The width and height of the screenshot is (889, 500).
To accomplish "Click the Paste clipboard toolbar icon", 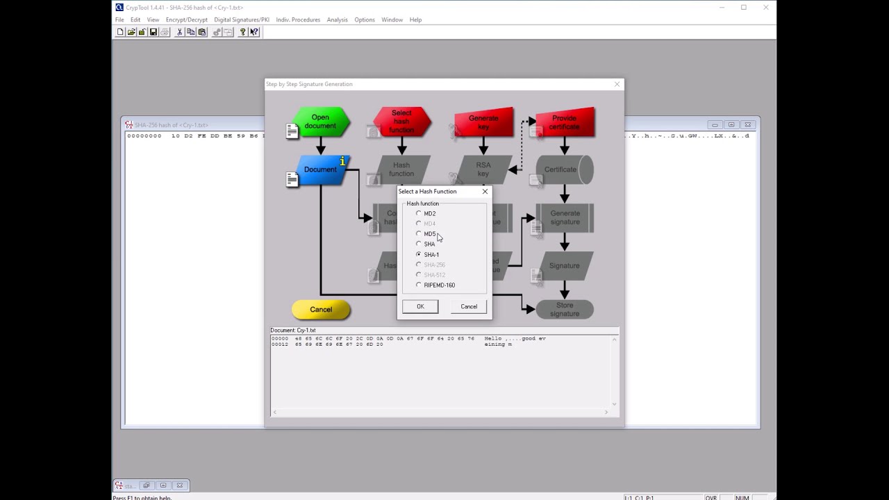I will click(202, 32).
